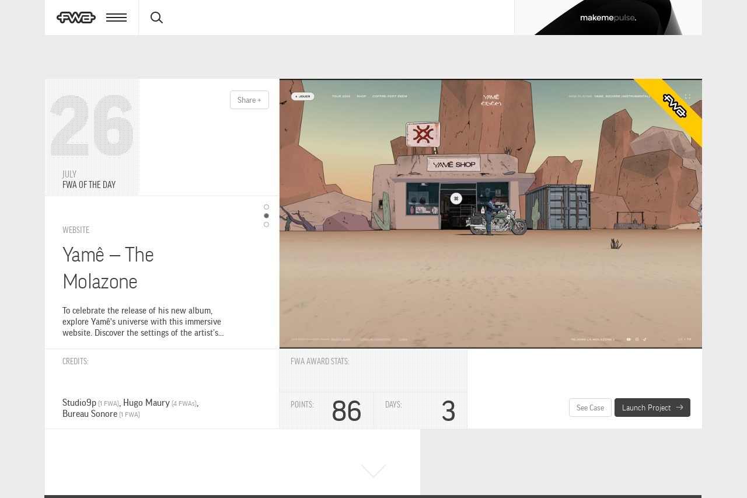Viewport: 747px width, 498px height.
Task: Click the CREDITS heading
Action: pyautogui.click(x=75, y=361)
